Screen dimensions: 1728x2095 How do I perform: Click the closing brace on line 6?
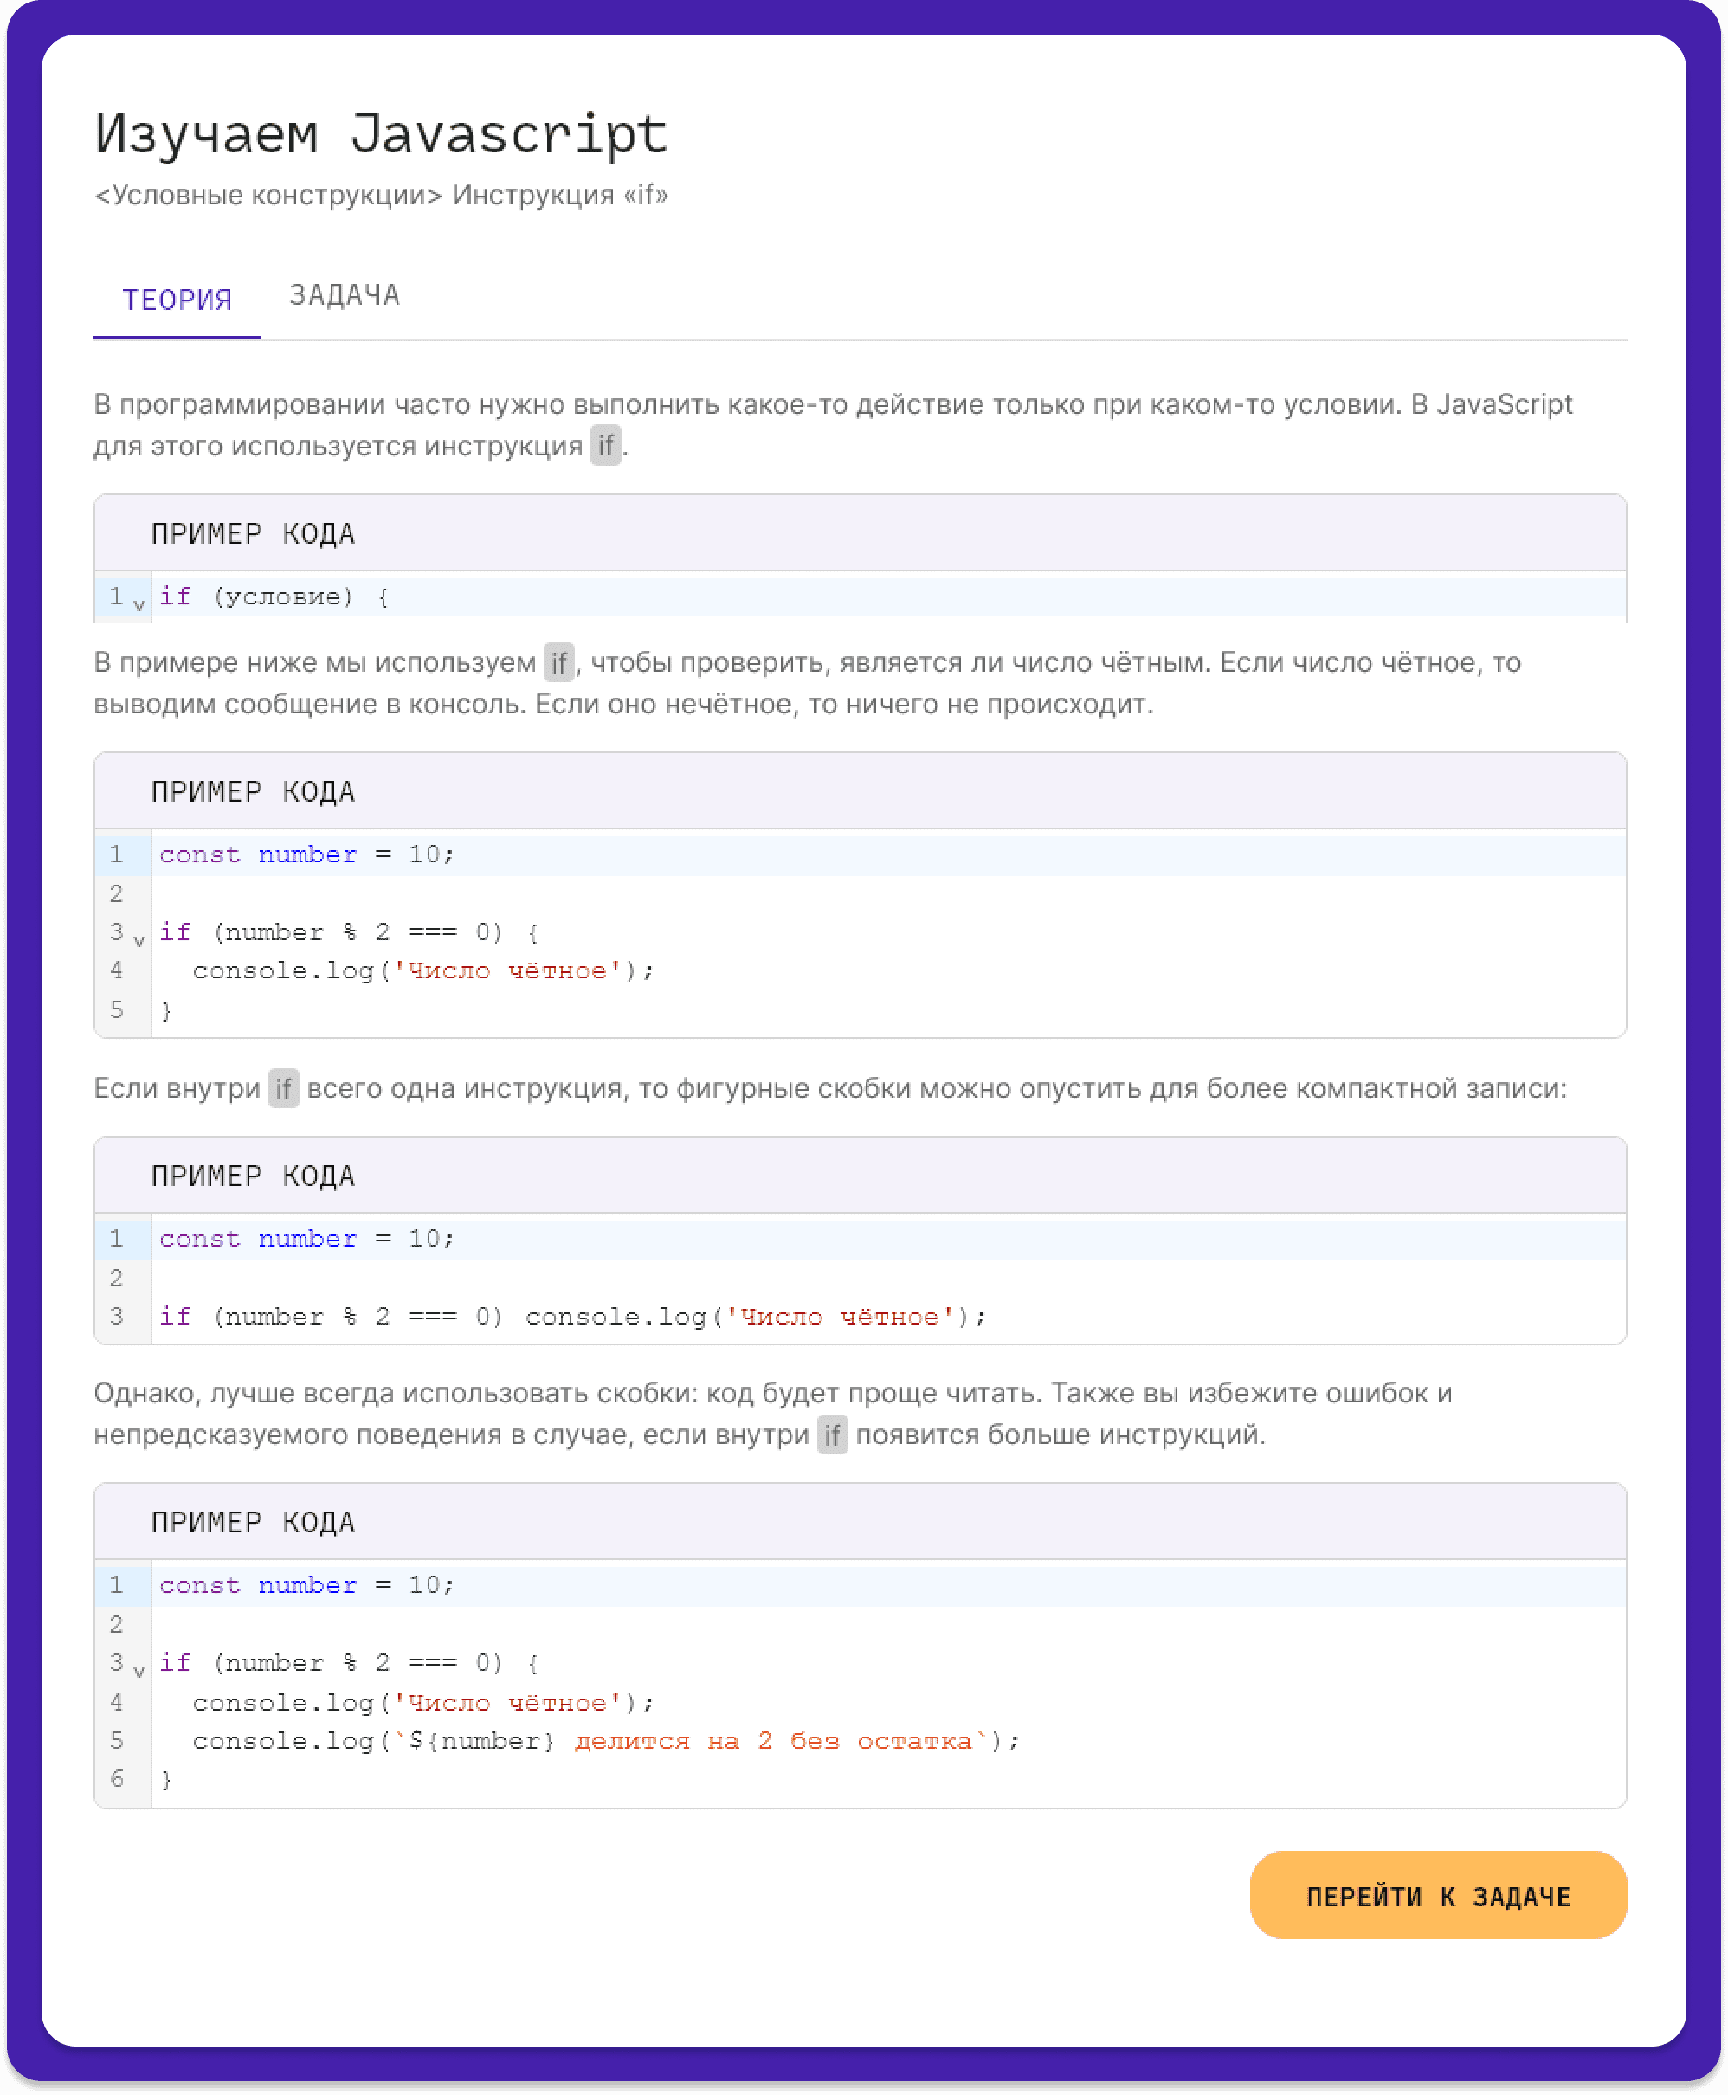[166, 1780]
